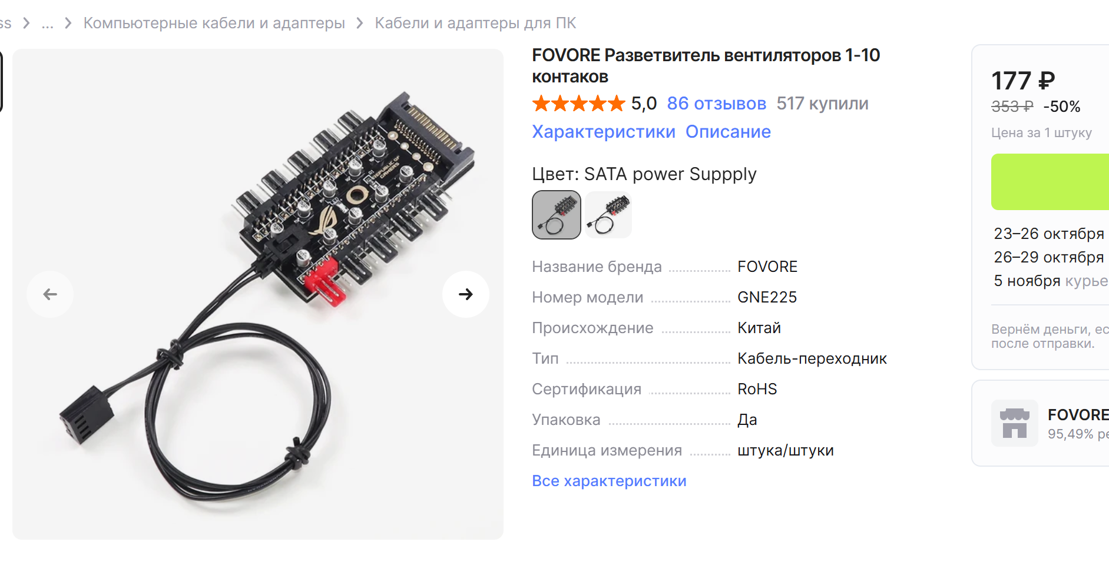Advance to the next product image
Image resolution: width=1109 pixels, height=585 pixels.
466,294
